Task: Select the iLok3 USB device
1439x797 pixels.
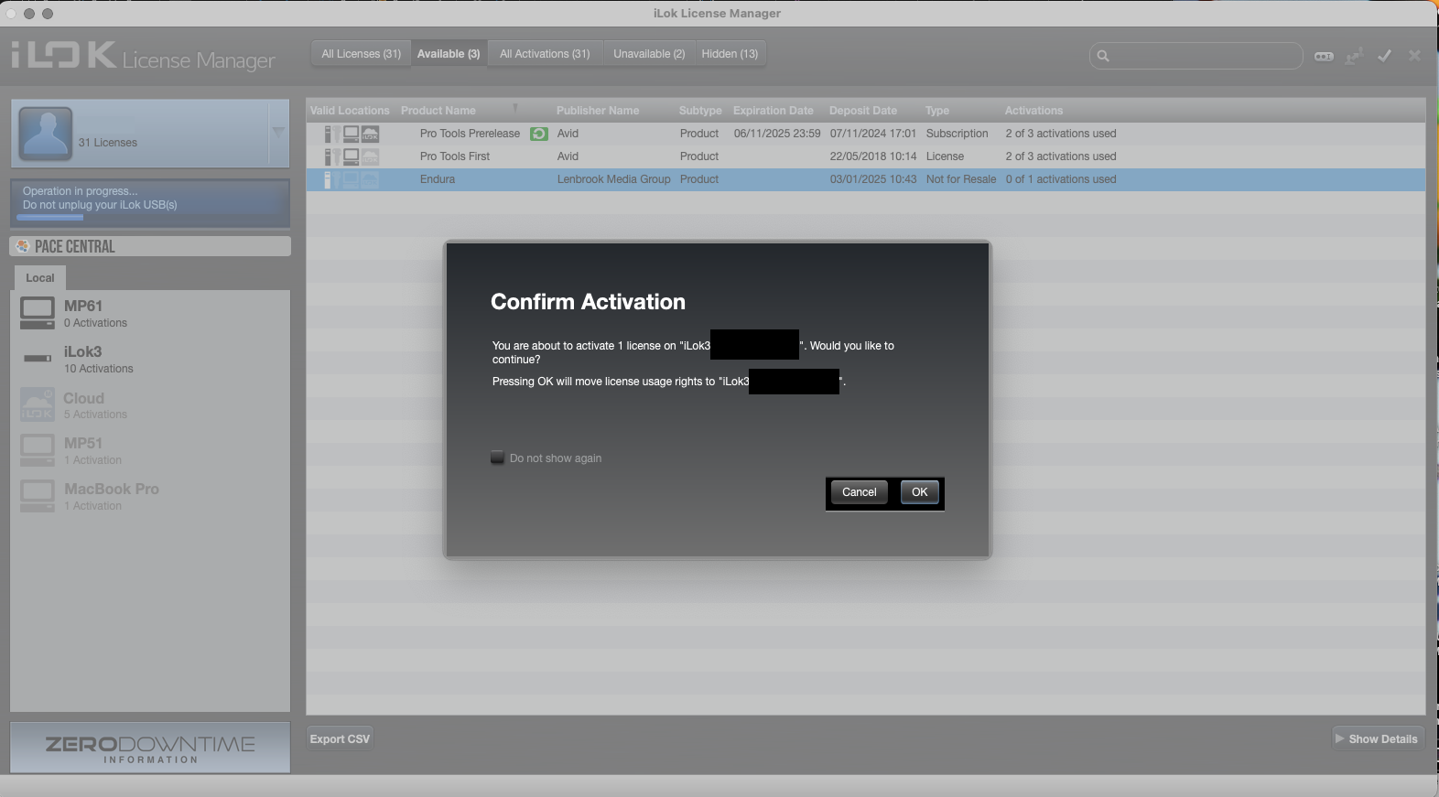Action: pos(150,359)
